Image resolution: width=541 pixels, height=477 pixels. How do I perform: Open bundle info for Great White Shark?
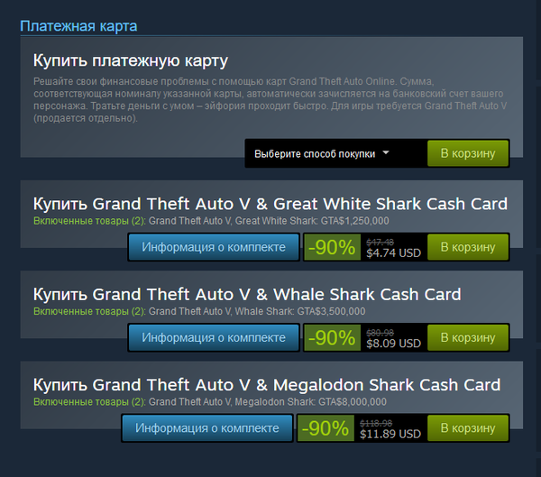214,247
